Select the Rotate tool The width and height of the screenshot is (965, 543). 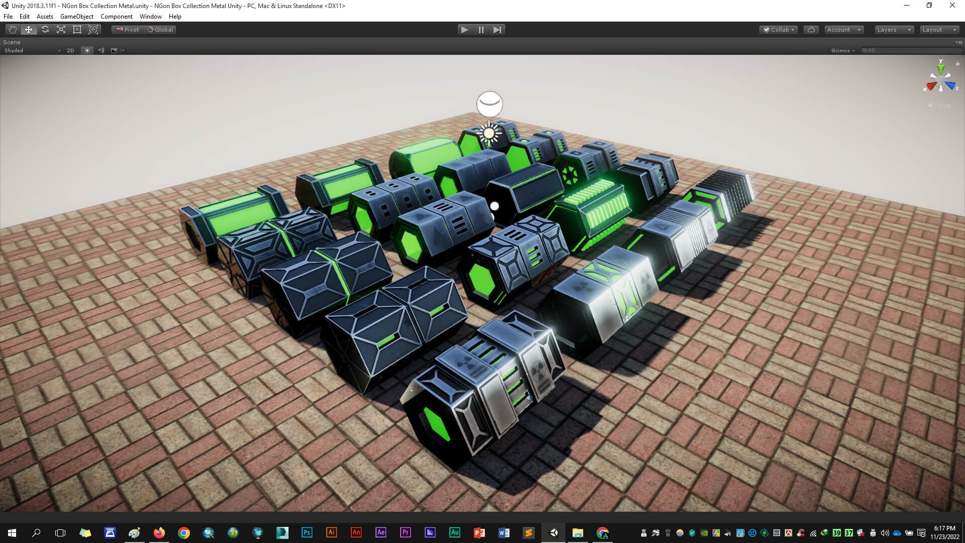pos(45,30)
